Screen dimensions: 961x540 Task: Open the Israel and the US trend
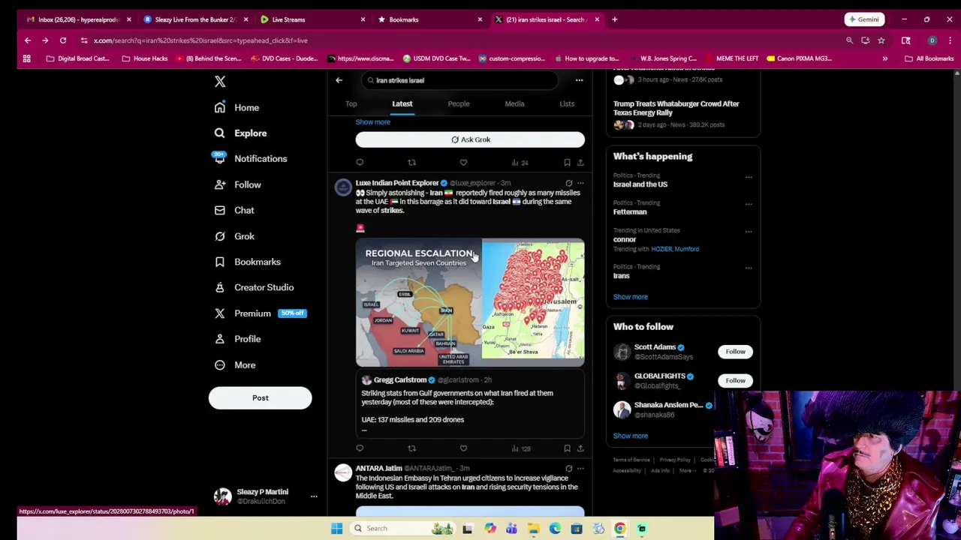[x=640, y=184]
